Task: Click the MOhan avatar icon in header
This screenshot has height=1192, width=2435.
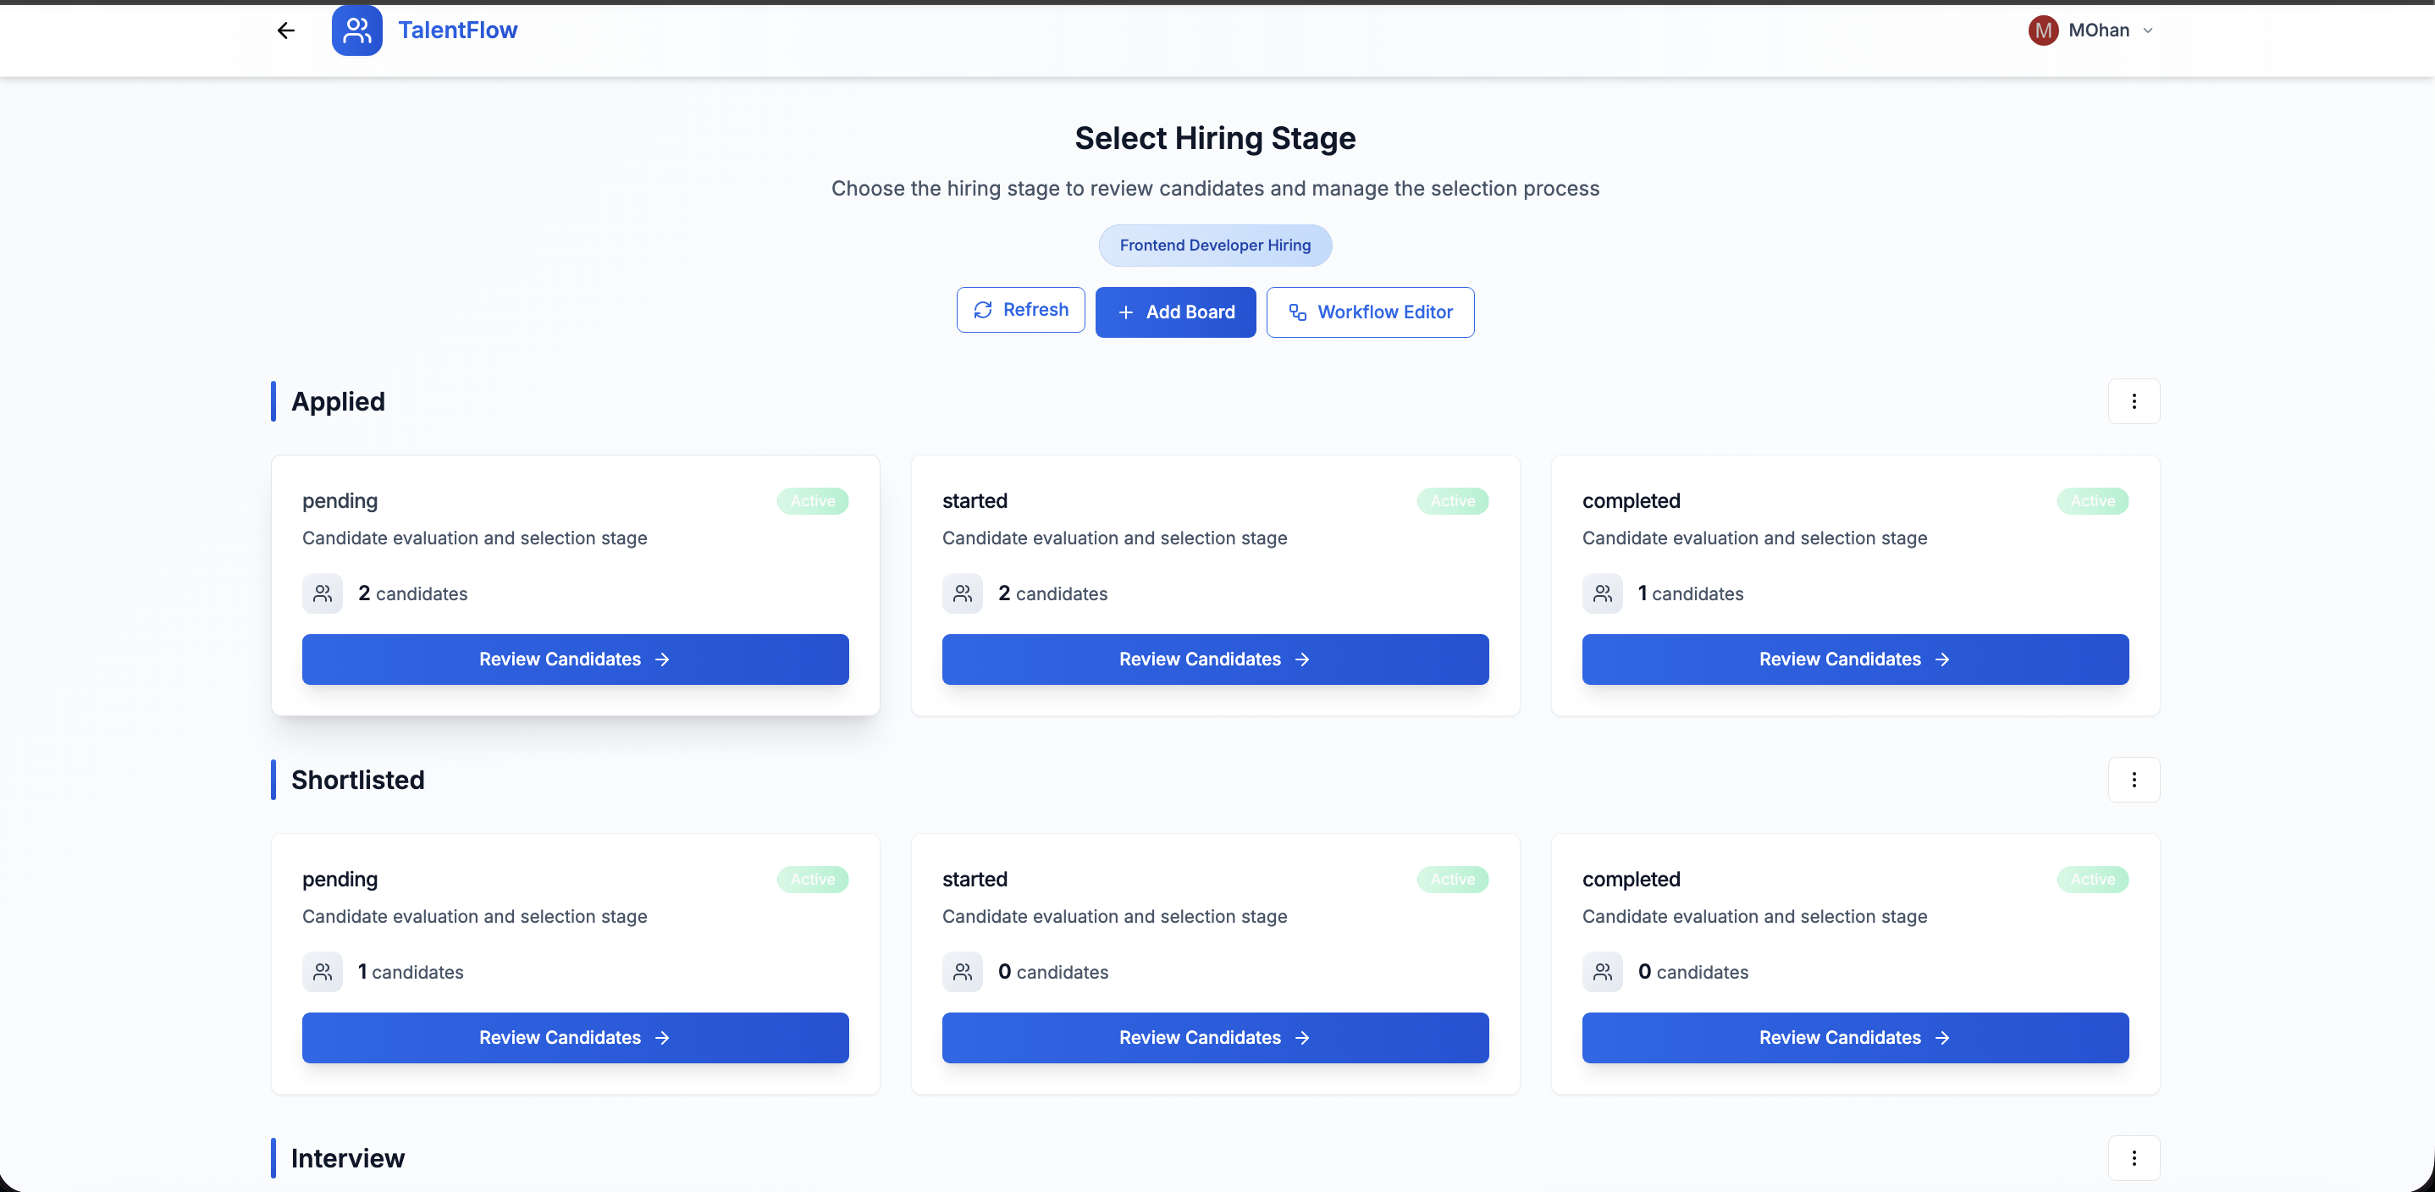Action: coord(2042,30)
